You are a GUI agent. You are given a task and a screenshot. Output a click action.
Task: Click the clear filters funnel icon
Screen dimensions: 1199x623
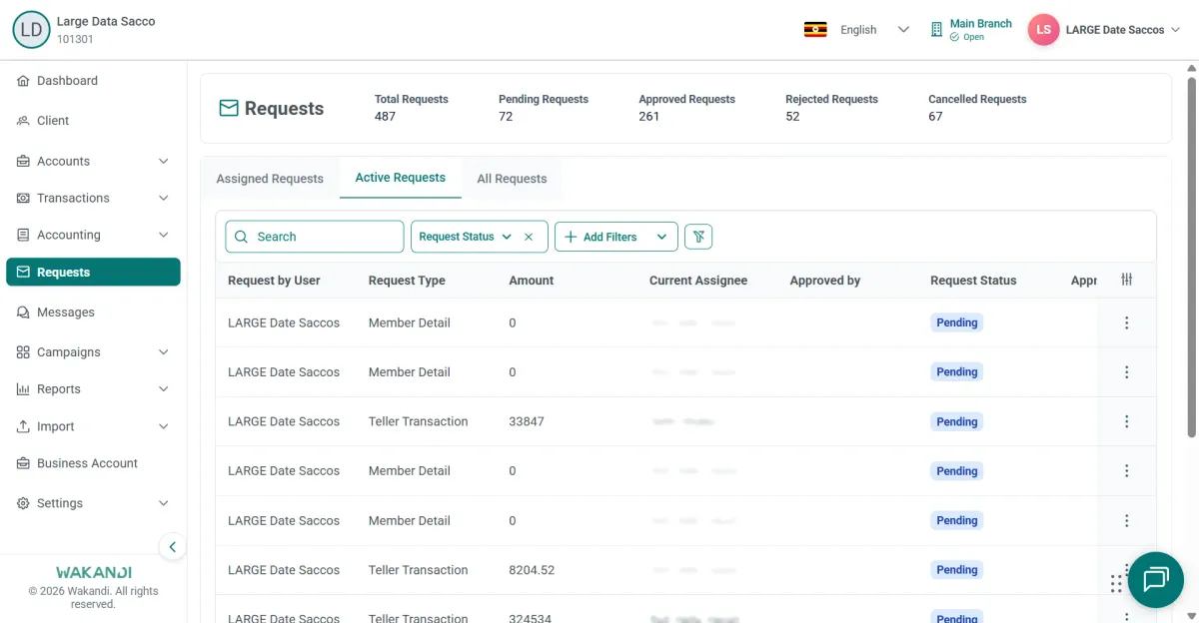coord(699,237)
